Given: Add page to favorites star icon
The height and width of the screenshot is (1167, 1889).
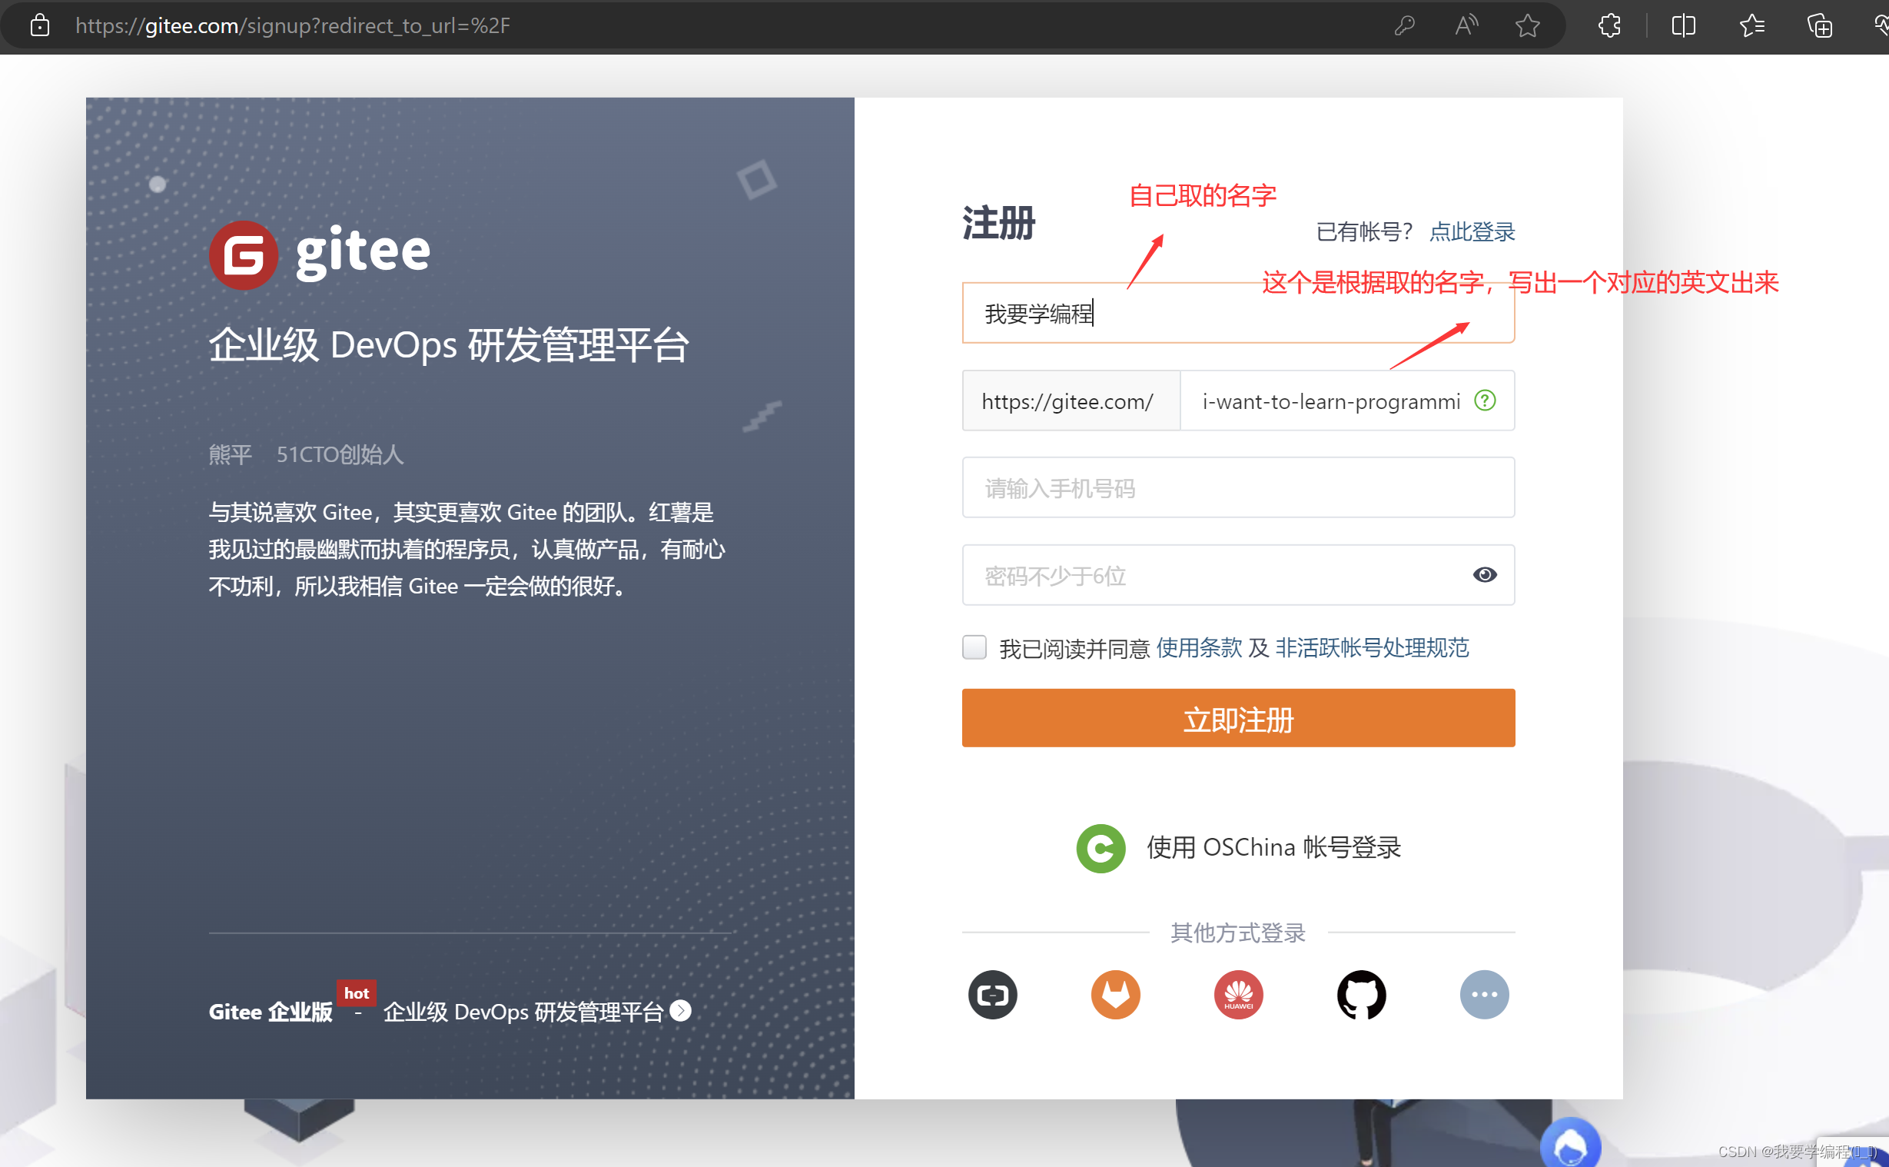Looking at the screenshot, I should pos(1526,26).
